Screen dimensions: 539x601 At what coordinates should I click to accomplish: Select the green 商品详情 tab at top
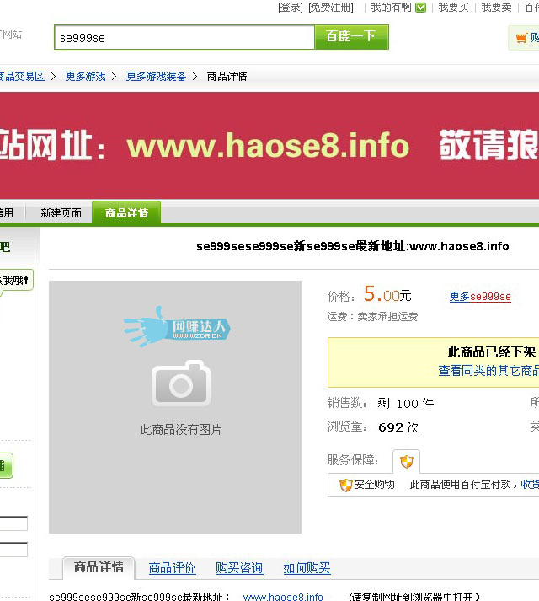point(126,213)
